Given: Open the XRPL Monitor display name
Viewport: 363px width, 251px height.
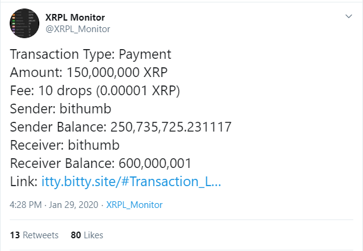Looking at the screenshot, I should point(75,18).
